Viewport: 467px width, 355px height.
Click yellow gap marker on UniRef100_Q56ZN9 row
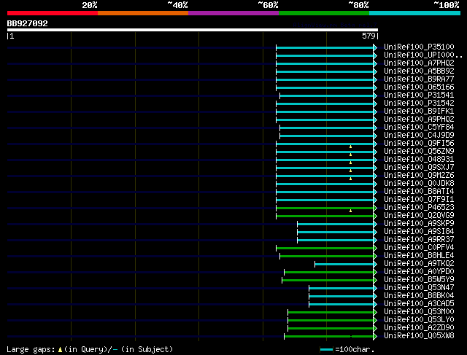pyautogui.click(x=350, y=155)
